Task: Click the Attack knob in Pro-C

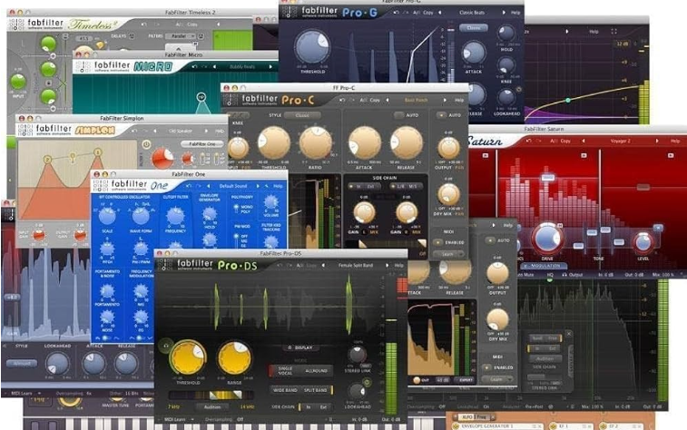Action: (365, 143)
